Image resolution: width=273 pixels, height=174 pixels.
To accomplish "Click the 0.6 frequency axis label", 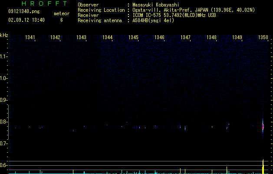I will tap(3, 165).
